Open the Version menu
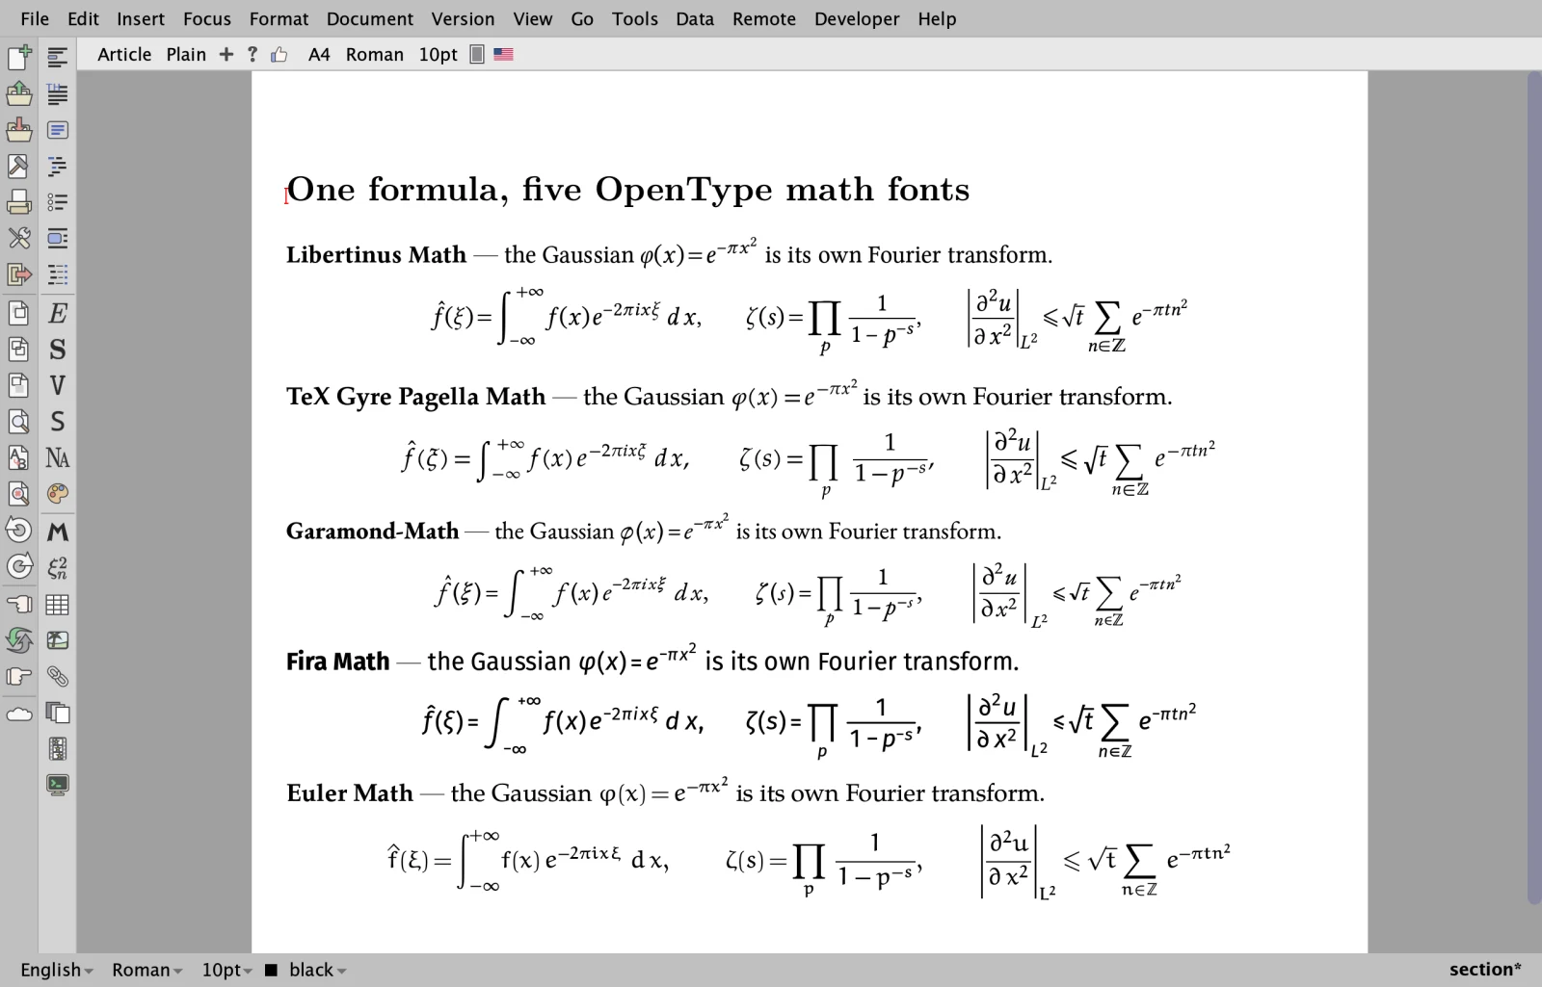Screen dimensions: 1542x987 pyautogui.click(x=463, y=18)
